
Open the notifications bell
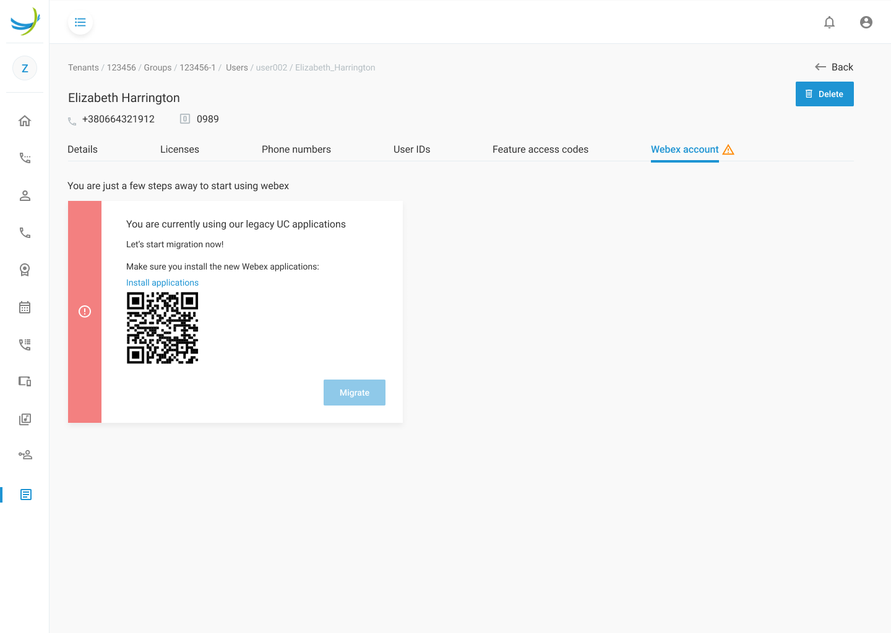[x=829, y=22]
